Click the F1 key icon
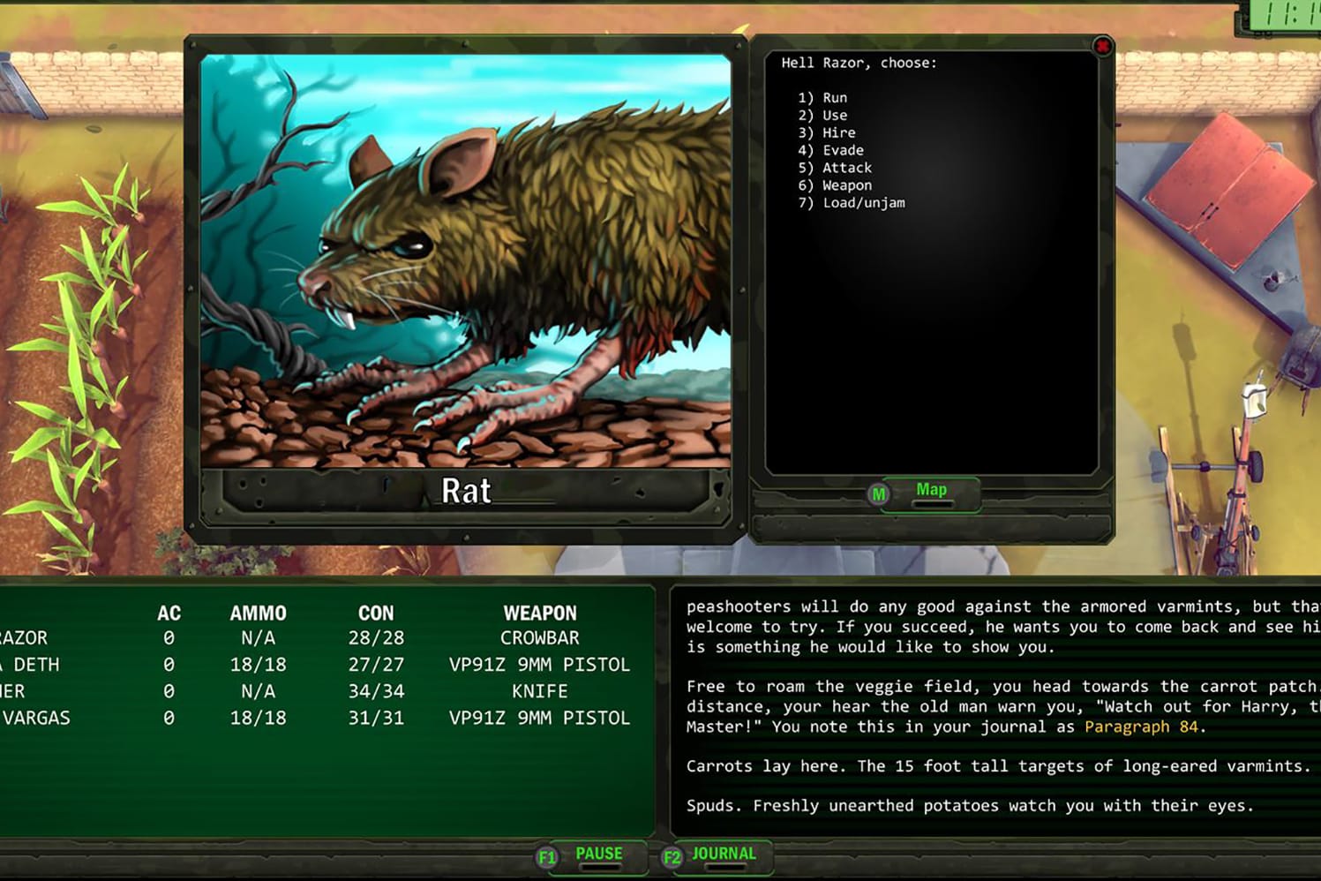The width and height of the screenshot is (1321, 881). 547,857
